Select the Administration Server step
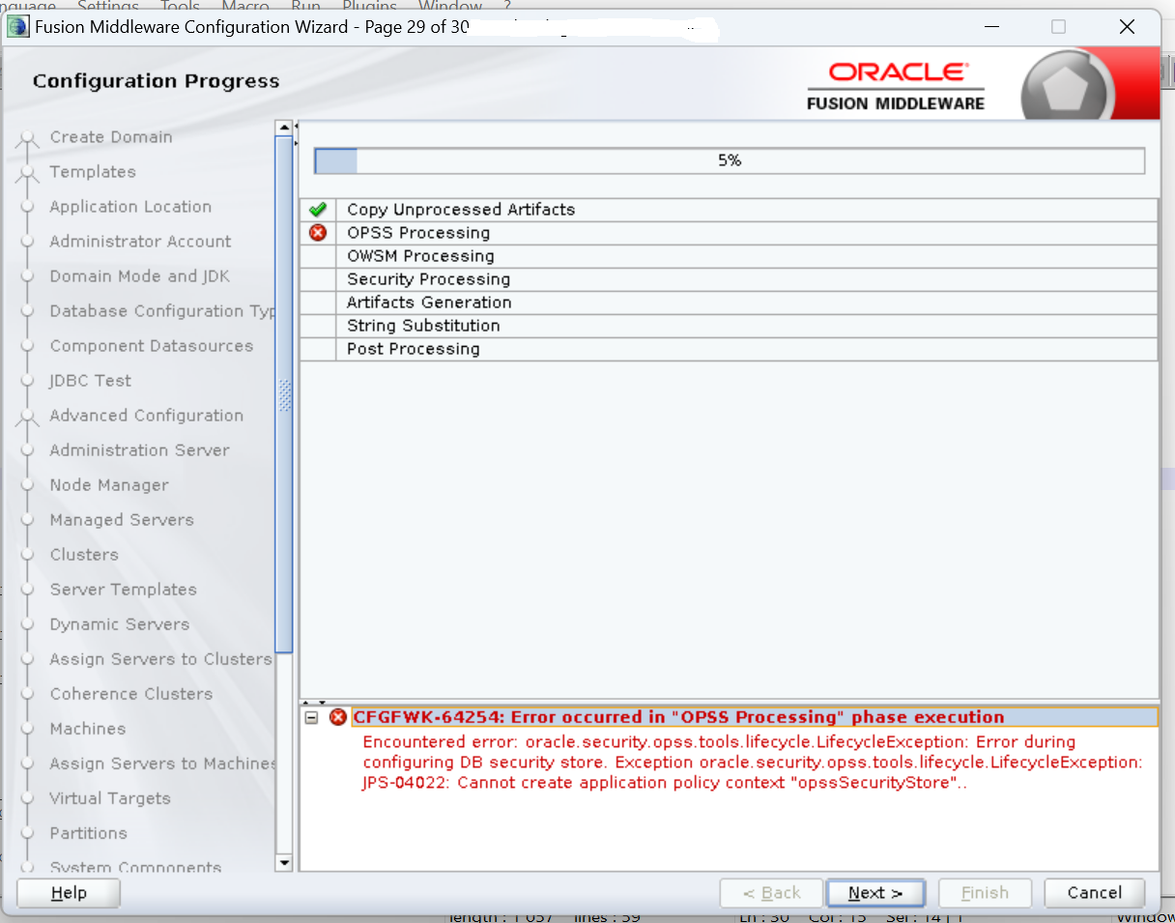1175x923 pixels. coord(139,450)
